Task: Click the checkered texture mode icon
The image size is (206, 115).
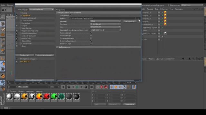Action: [x=3, y=29]
